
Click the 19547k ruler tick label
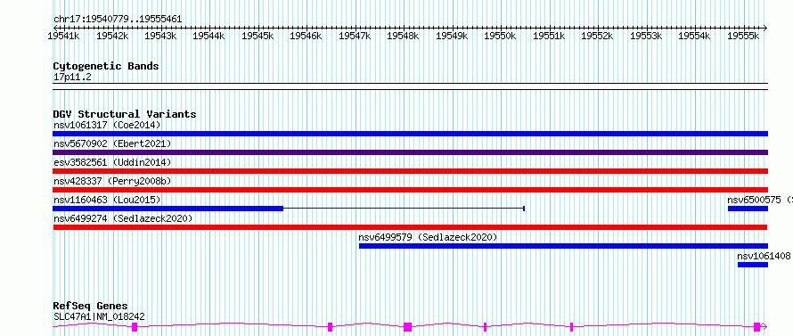[354, 36]
